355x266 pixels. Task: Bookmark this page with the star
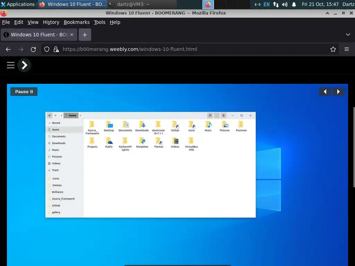pos(333,49)
